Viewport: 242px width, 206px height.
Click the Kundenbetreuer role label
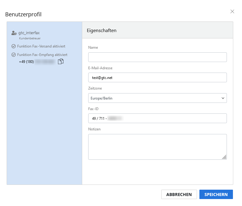click(x=30, y=38)
